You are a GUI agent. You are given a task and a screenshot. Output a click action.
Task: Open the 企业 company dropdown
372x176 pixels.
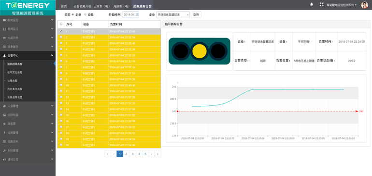click(173, 14)
